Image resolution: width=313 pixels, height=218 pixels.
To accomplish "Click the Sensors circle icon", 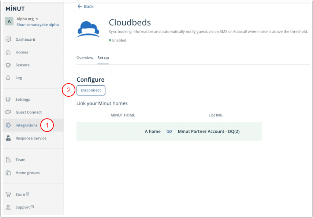I will [8, 65].
